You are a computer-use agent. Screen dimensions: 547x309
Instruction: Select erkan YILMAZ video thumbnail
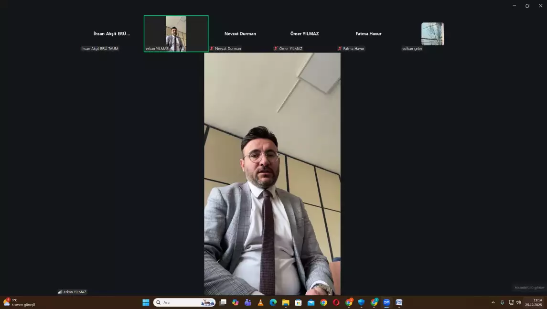(176, 33)
